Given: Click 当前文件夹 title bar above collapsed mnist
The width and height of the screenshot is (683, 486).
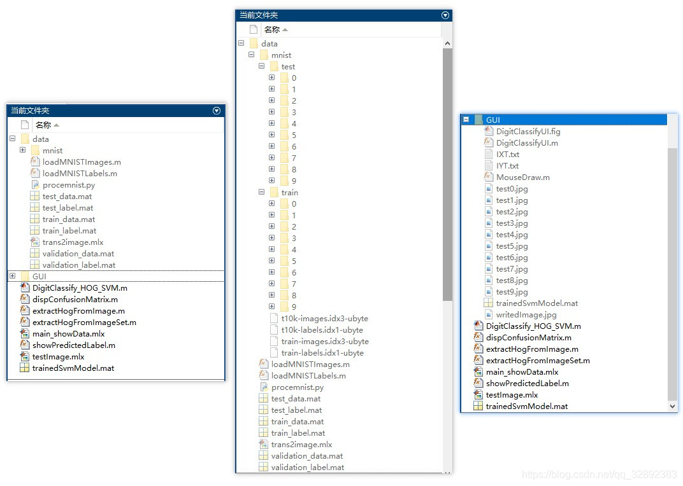Looking at the screenshot, I should (116, 111).
